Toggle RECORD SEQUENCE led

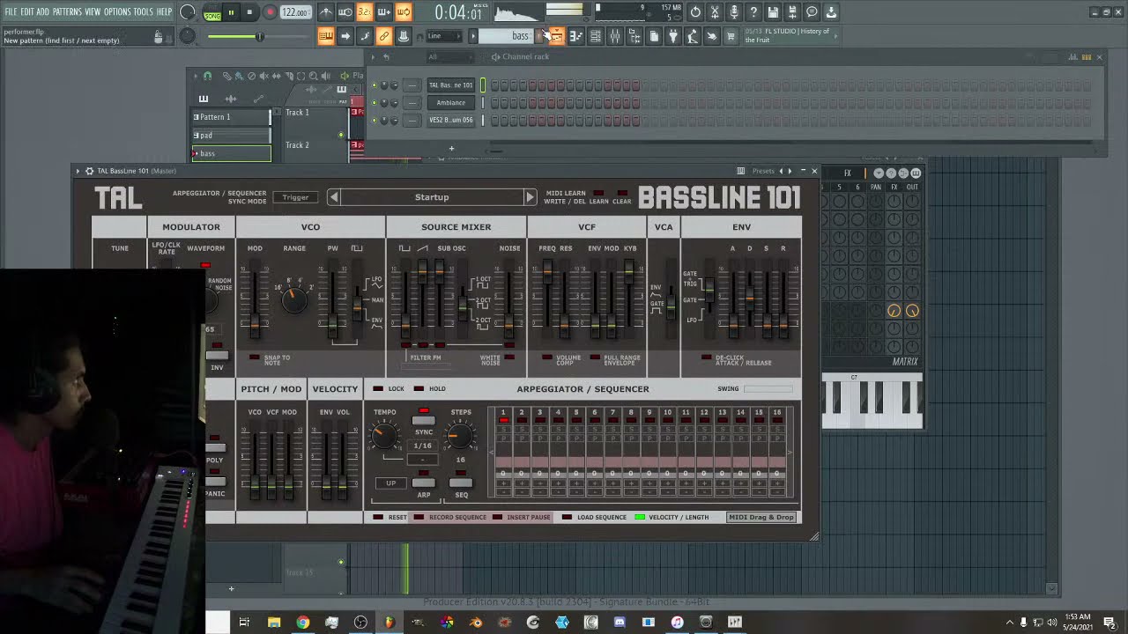point(419,517)
